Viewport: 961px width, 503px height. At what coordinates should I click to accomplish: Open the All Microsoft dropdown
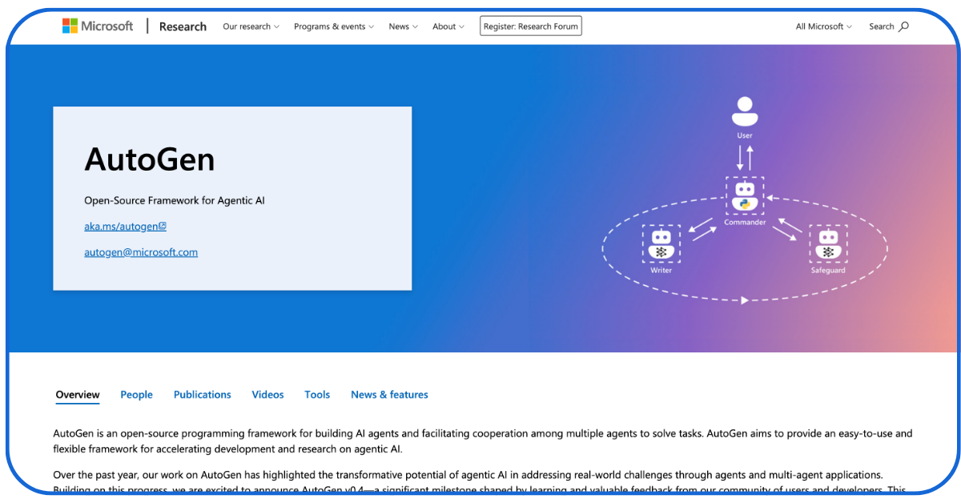pos(824,26)
